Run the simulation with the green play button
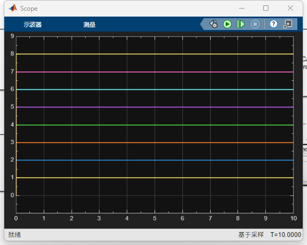This screenshot has width=307, height=245. [x=227, y=24]
